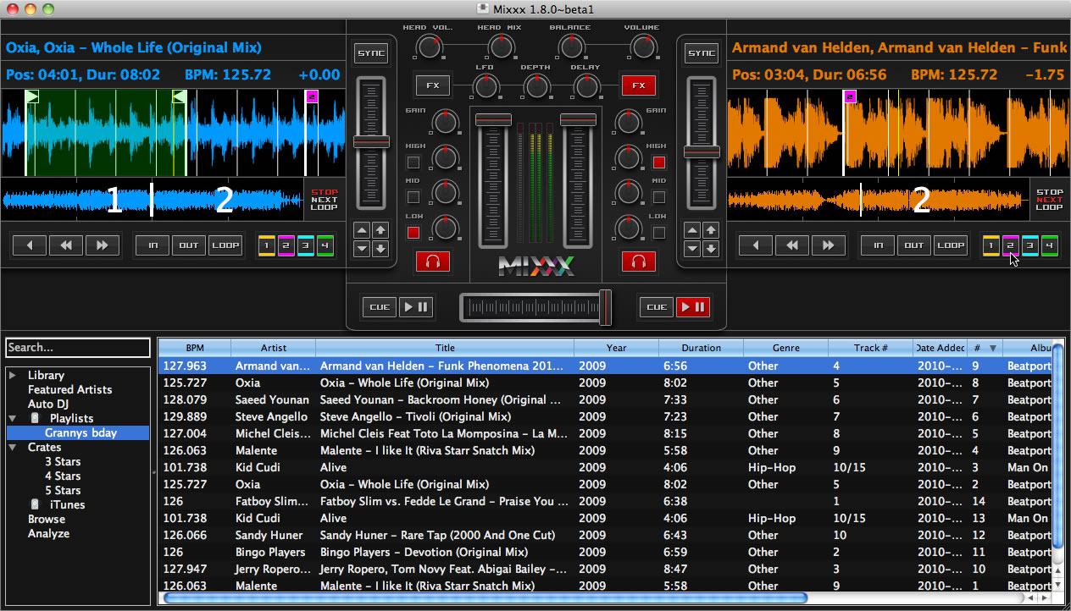Click right deck fast-forward icon
The height and width of the screenshot is (611, 1071).
pos(829,245)
